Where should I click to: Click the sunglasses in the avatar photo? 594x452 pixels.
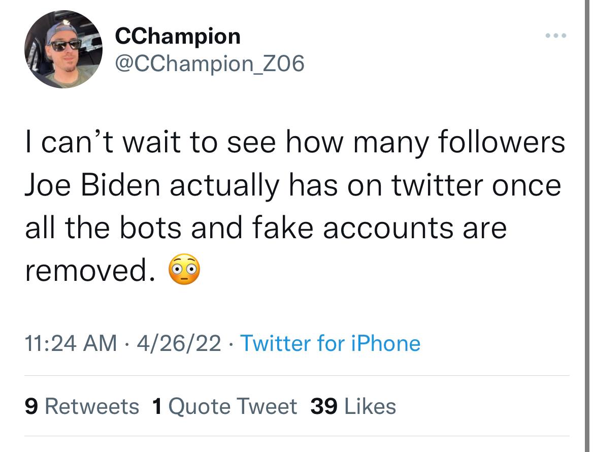coord(66,46)
